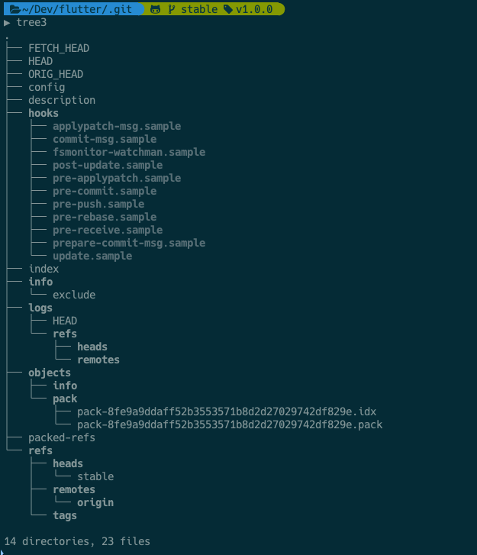477x555 pixels.
Task: Select the hooks directory entry
Action: coord(44,113)
